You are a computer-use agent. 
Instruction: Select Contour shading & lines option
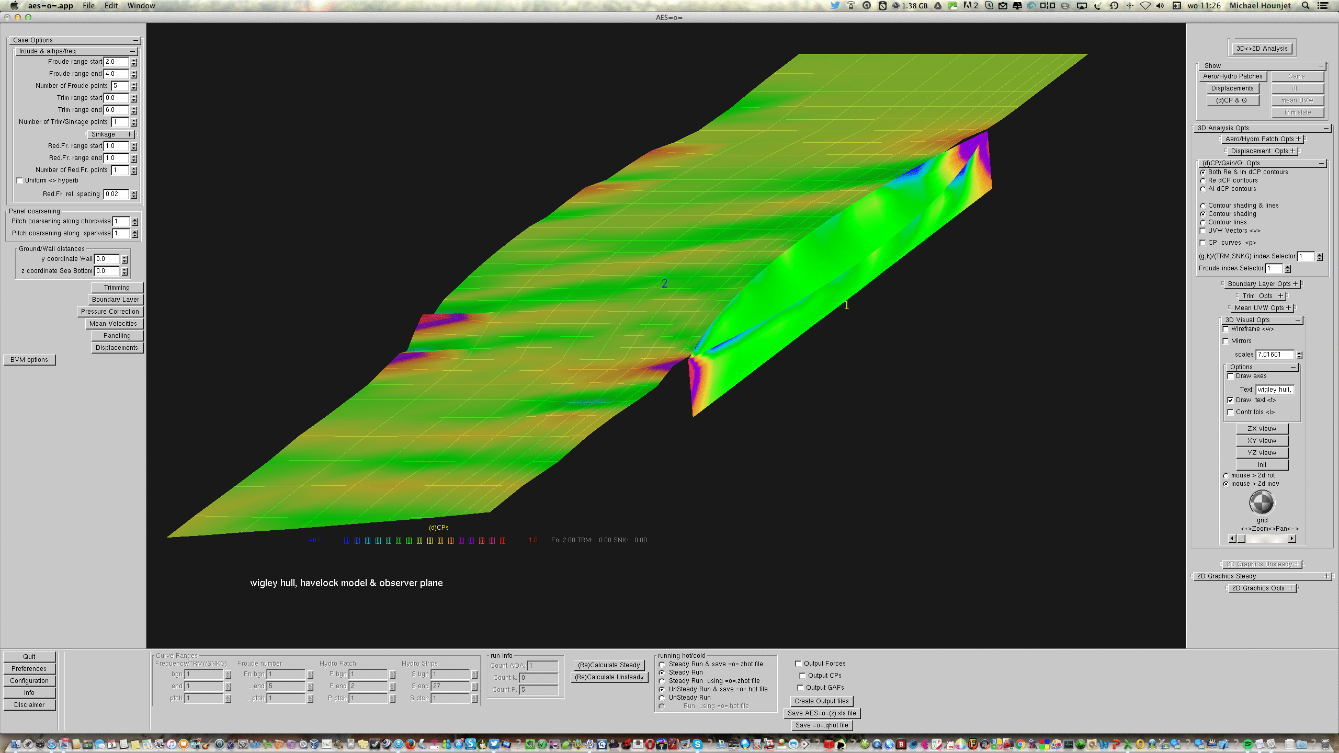point(1203,206)
